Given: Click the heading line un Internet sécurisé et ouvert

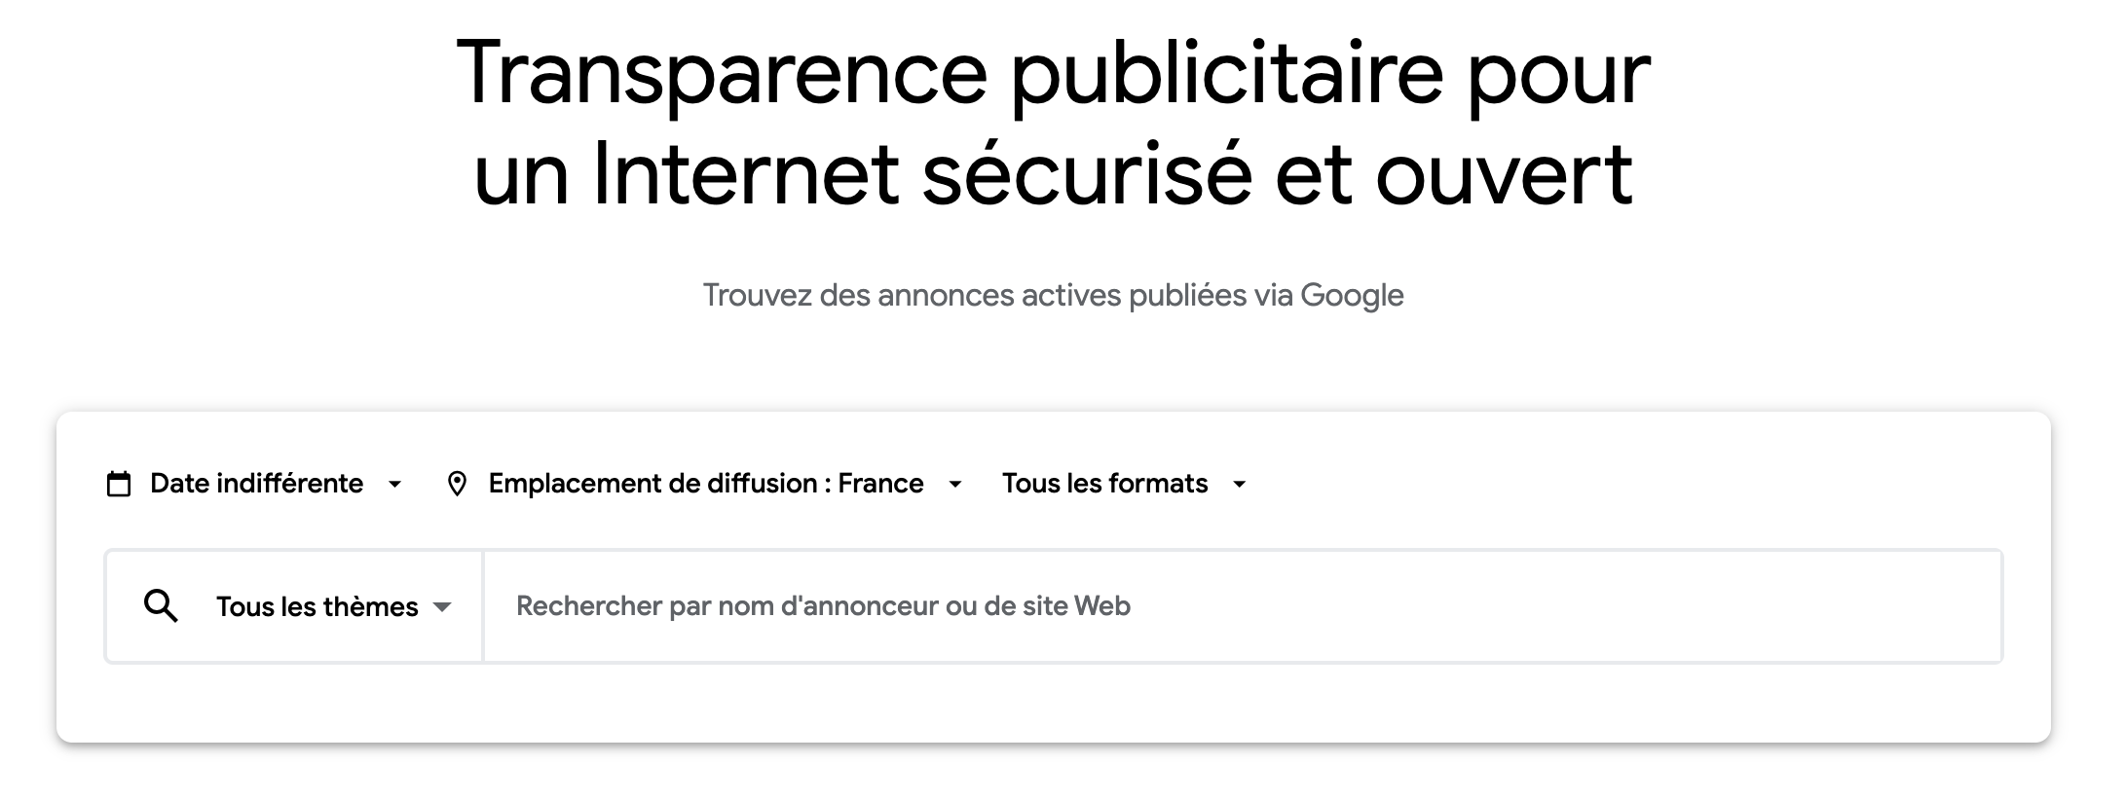Looking at the screenshot, I should click(1053, 175).
